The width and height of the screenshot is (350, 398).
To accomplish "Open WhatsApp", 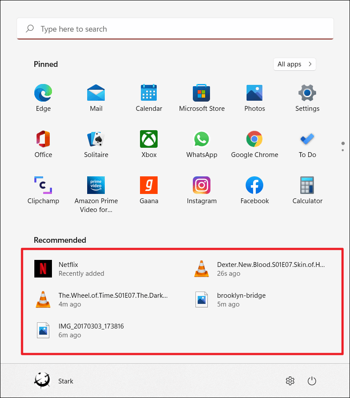I will 202,144.
